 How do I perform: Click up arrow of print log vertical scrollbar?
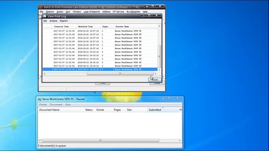[159, 26]
